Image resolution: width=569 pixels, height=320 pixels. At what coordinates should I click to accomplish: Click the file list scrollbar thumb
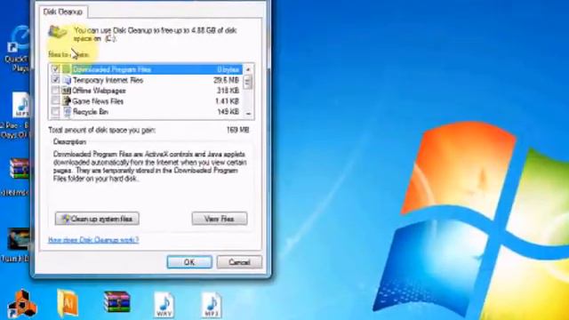point(248,82)
